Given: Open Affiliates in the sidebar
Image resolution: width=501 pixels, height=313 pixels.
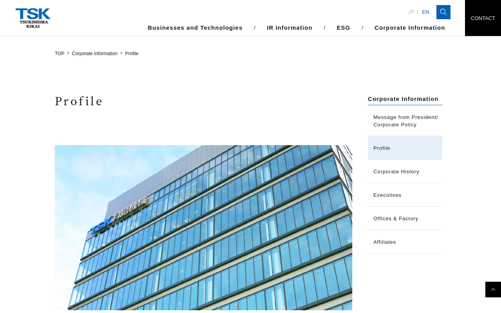Looking at the screenshot, I should (x=405, y=242).
